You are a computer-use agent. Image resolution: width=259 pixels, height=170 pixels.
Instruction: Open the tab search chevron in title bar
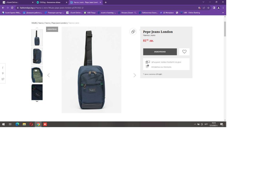tap(203, 2)
